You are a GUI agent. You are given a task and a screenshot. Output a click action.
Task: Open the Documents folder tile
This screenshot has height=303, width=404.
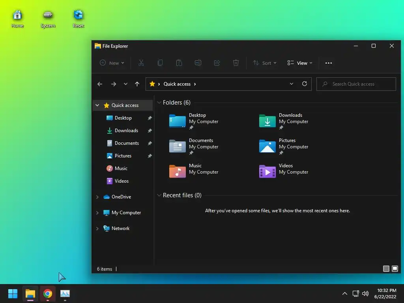194,146
